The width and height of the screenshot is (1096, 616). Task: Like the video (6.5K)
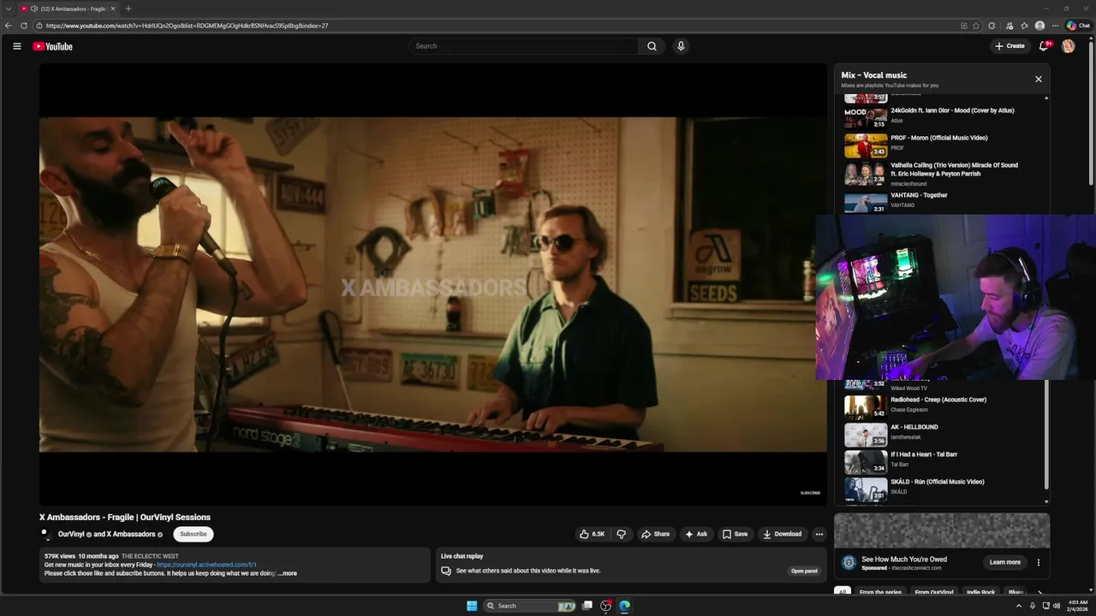[593, 534]
